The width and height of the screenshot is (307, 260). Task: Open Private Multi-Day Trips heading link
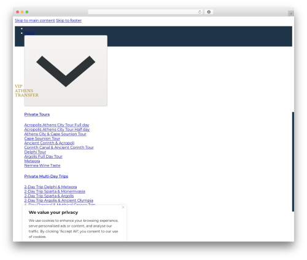(46, 176)
